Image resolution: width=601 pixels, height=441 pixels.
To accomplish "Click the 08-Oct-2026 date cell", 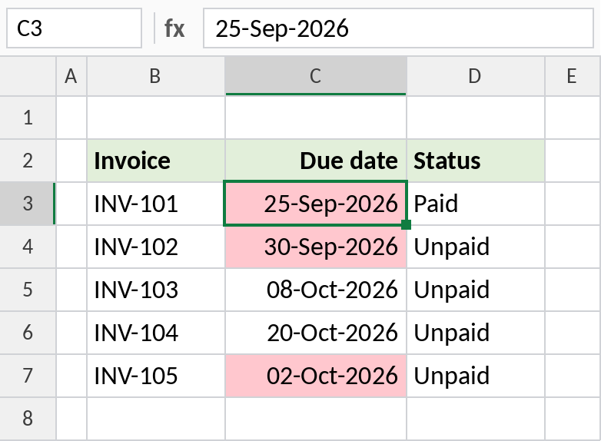I will tap(316, 290).
